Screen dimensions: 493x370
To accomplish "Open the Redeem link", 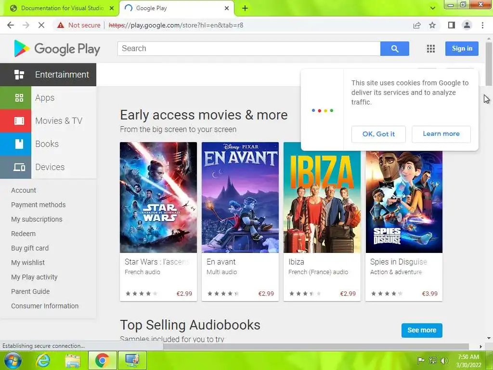I will 23,234.
